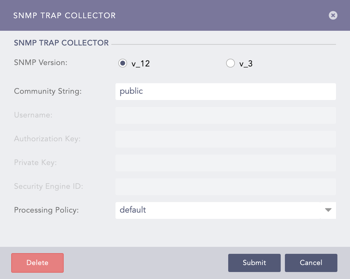350x279 pixels.
Task: Click the close icon on the dialog header
Action: (333, 15)
